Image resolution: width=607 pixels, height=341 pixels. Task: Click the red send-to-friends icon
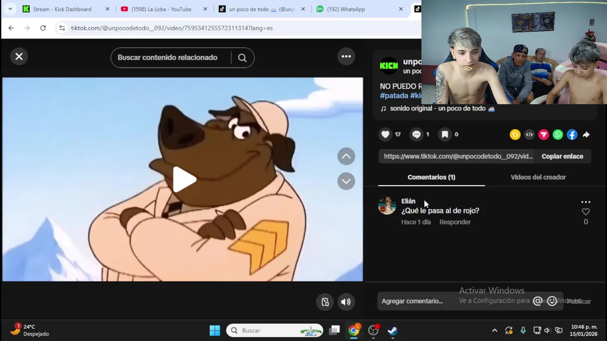(543, 135)
